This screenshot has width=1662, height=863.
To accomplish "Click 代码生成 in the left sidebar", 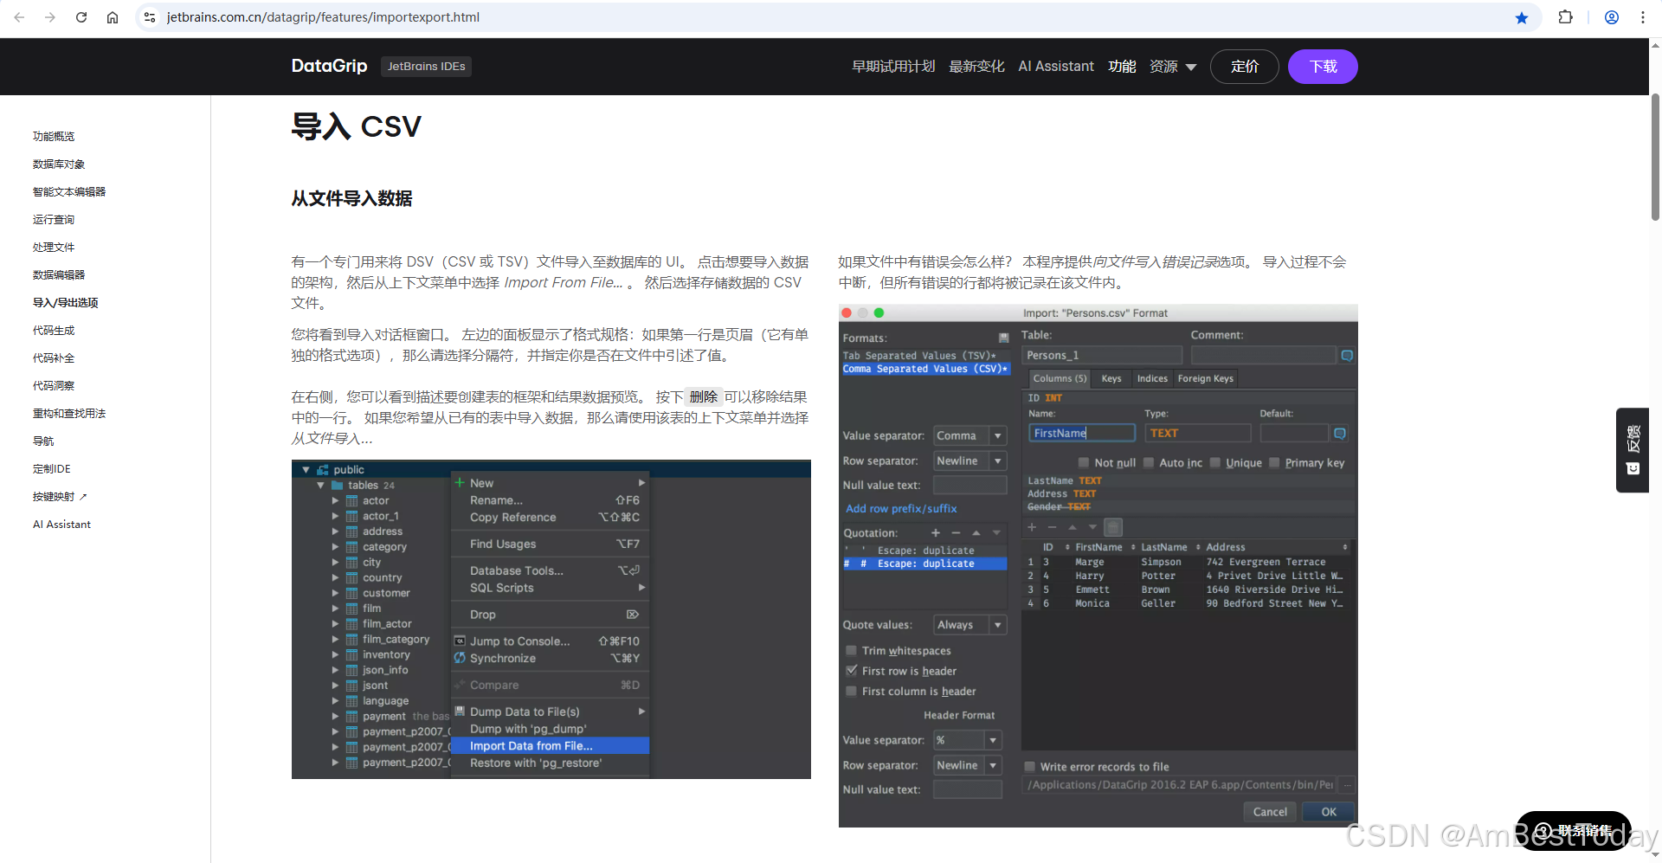I will (54, 331).
